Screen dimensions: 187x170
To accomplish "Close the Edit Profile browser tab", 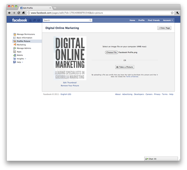I will pyautogui.click(x=50, y=8).
